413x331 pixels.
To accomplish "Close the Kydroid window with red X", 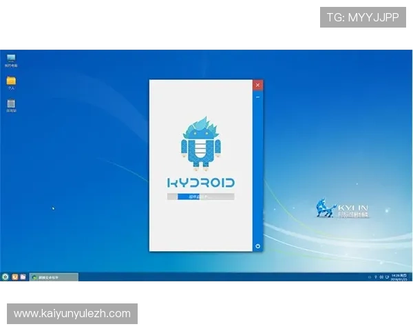I will (x=257, y=85).
